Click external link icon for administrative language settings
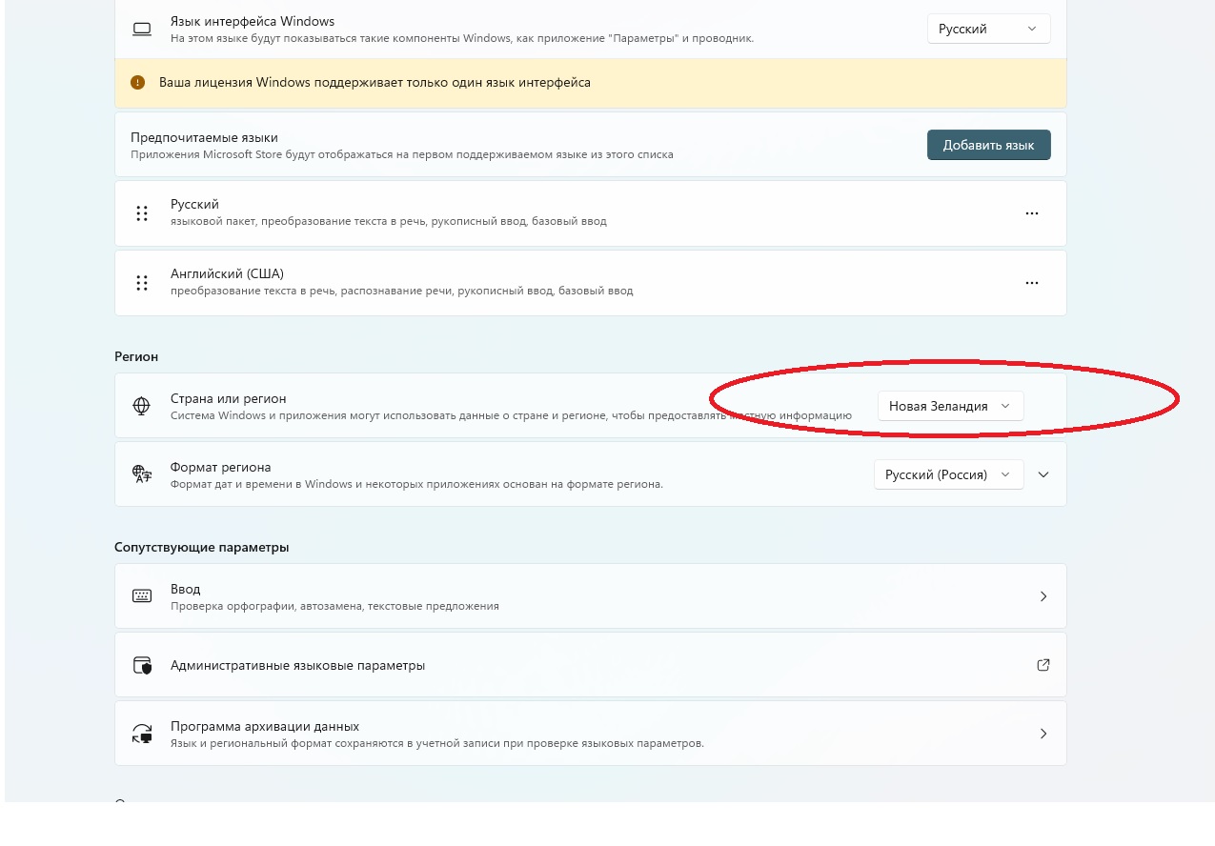The image size is (1215, 846). 1043,665
